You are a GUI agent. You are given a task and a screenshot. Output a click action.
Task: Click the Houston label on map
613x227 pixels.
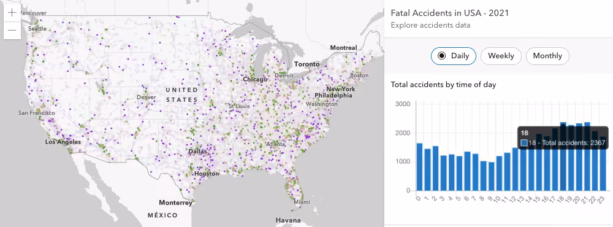tap(207, 174)
